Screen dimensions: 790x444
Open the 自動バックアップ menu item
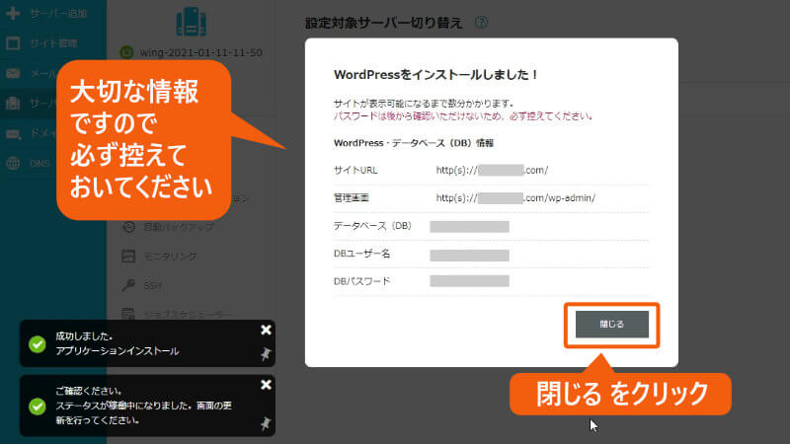pyautogui.click(x=179, y=227)
